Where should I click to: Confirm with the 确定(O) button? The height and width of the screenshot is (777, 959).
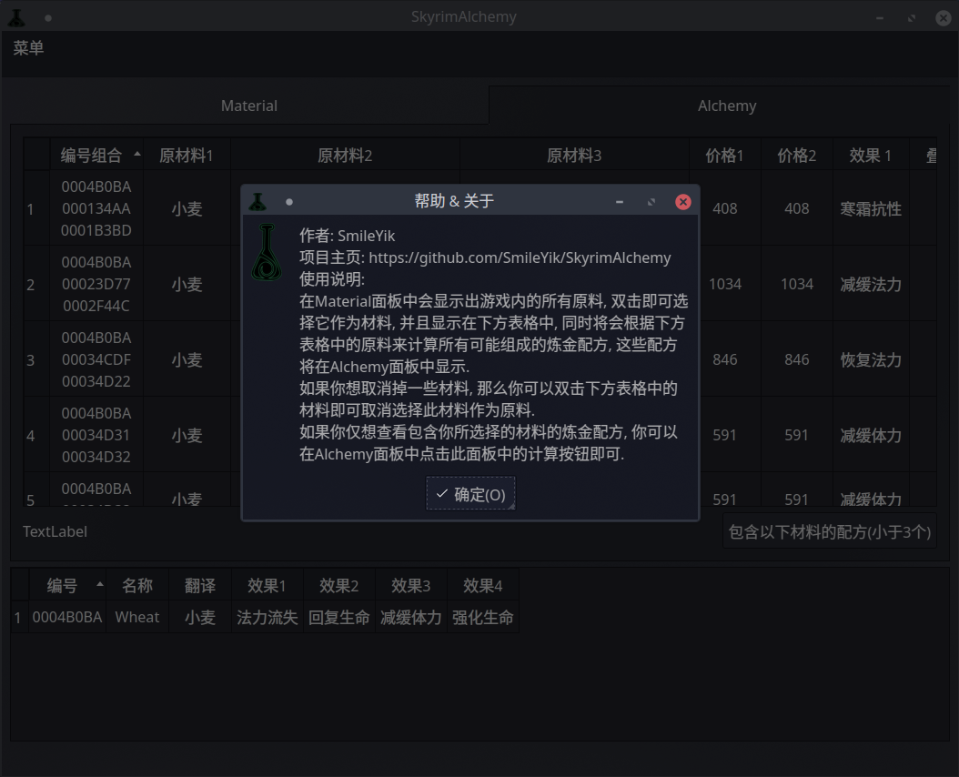coord(470,494)
